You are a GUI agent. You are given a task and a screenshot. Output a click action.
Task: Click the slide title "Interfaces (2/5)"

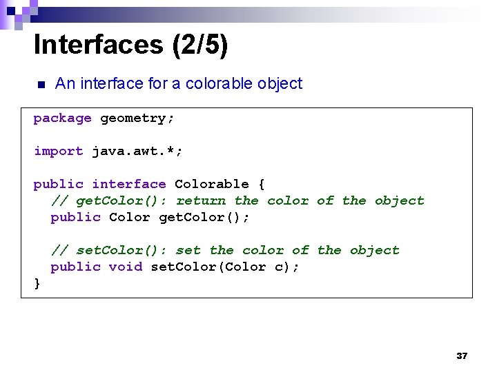point(130,45)
